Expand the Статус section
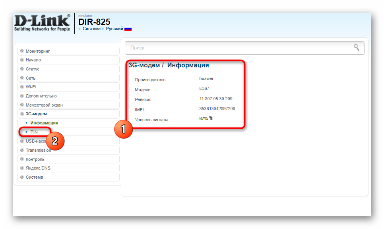The image size is (384, 229). (x=33, y=69)
